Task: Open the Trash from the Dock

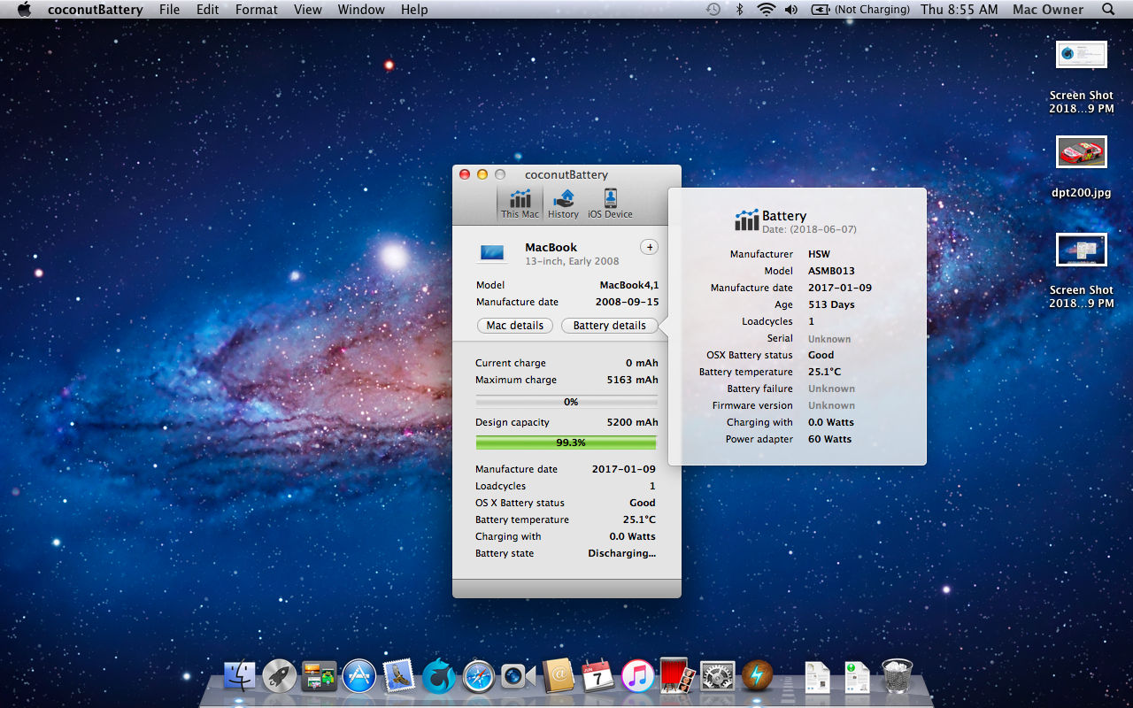Action: 898,677
